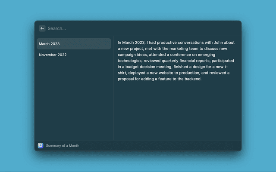The height and width of the screenshot is (172, 276).
Task: Click the back arrow button
Action: [x=42, y=28]
